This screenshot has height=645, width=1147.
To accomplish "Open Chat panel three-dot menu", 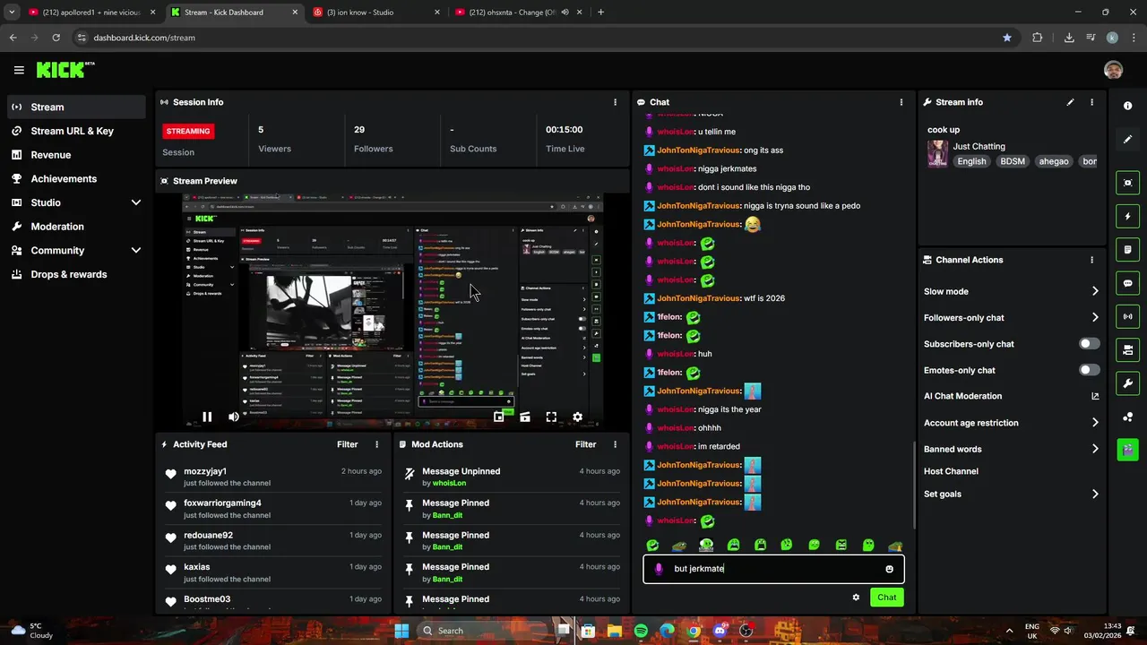I will click(901, 102).
